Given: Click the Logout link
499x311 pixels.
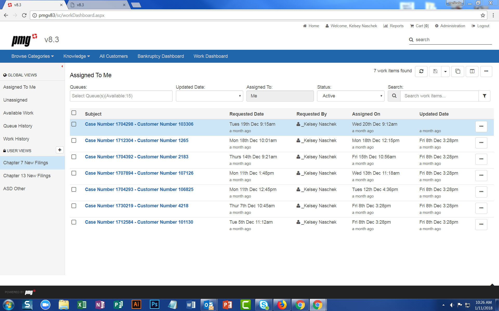Looking at the screenshot, I should (x=483, y=26).
